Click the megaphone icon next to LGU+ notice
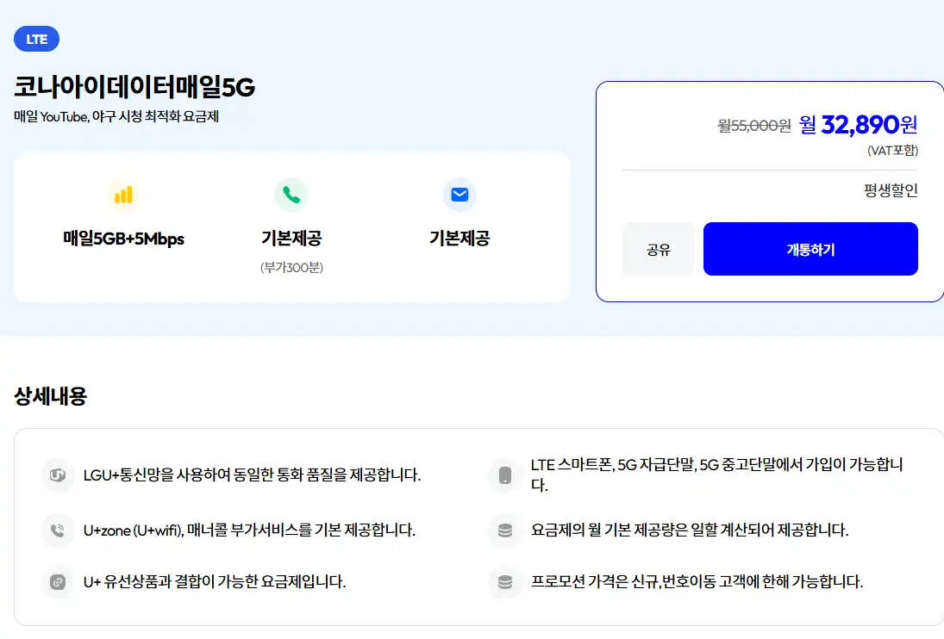The image size is (944, 639). [x=57, y=475]
